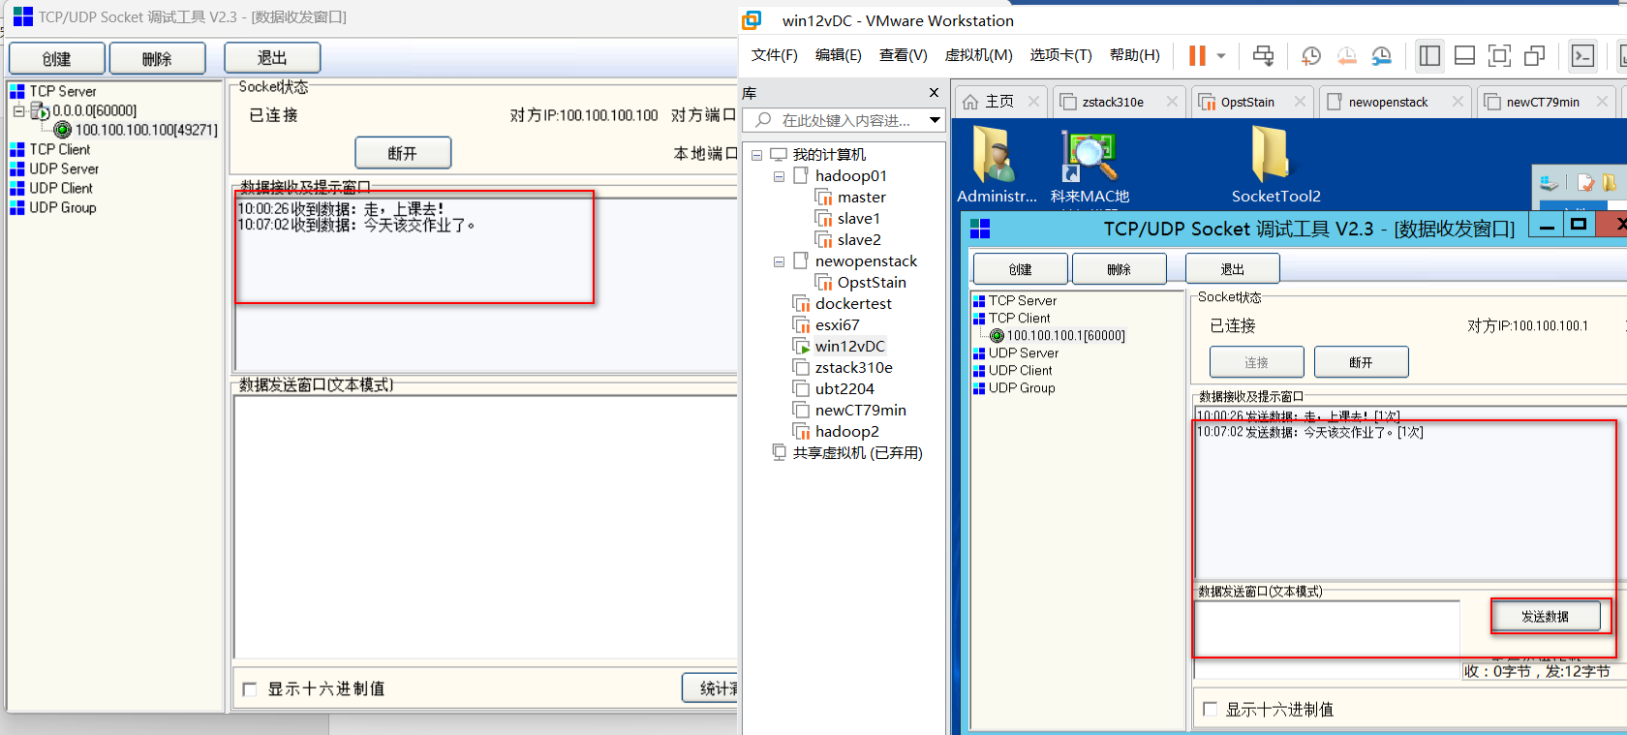Select the 科来MAC地 desktop shortcut icon
The height and width of the screenshot is (735, 1627).
click(x=1090, y=165)
